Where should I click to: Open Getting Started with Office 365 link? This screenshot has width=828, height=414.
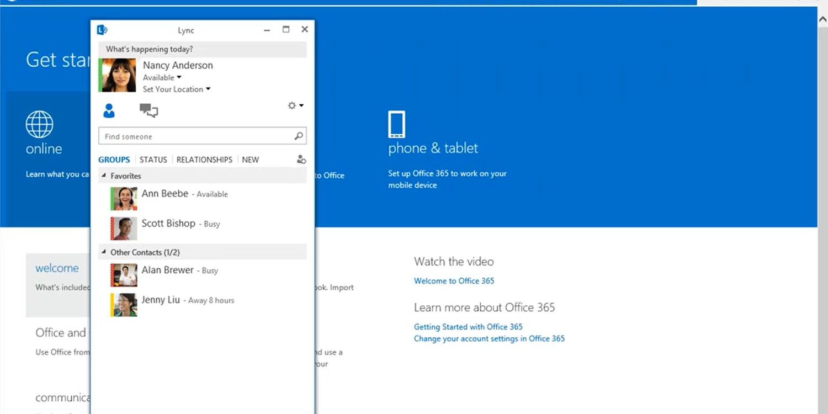(x=468, y=327)
